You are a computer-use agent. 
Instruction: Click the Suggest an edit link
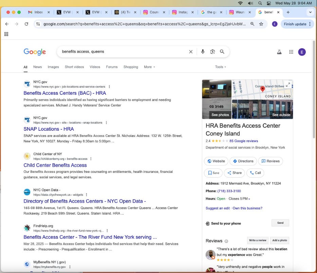pyautogui.click(x=218, y=208)
